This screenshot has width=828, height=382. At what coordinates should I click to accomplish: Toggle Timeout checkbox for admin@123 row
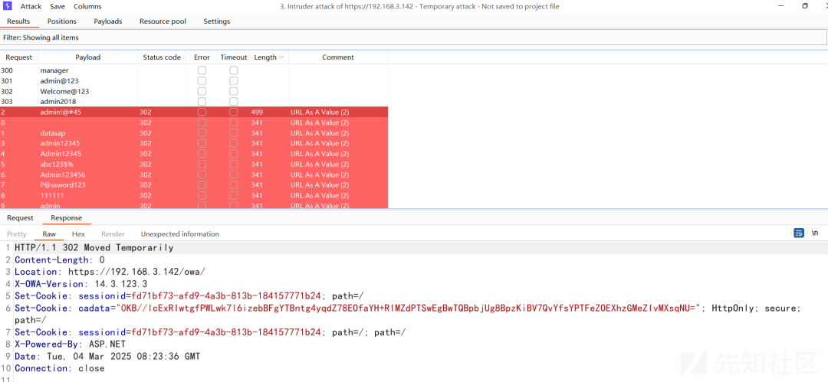[233, 80]
